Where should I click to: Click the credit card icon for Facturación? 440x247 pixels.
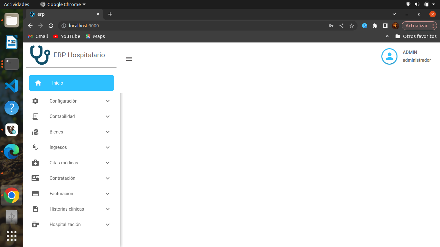pos(35,194)
